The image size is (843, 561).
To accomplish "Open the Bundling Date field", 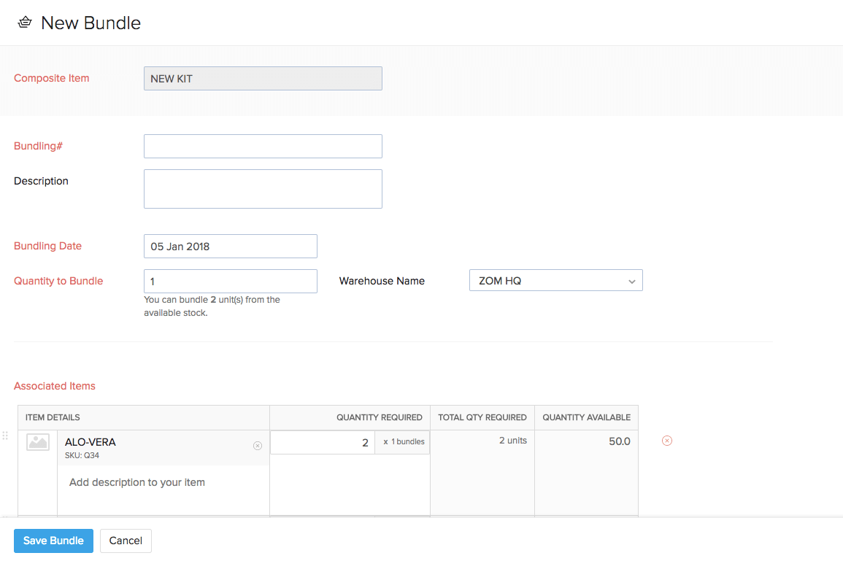I will (x=230, y=247).
